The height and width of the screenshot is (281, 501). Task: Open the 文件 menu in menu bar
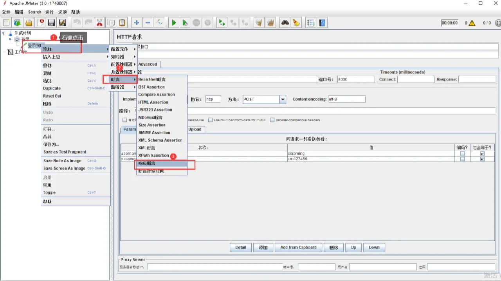6,12
